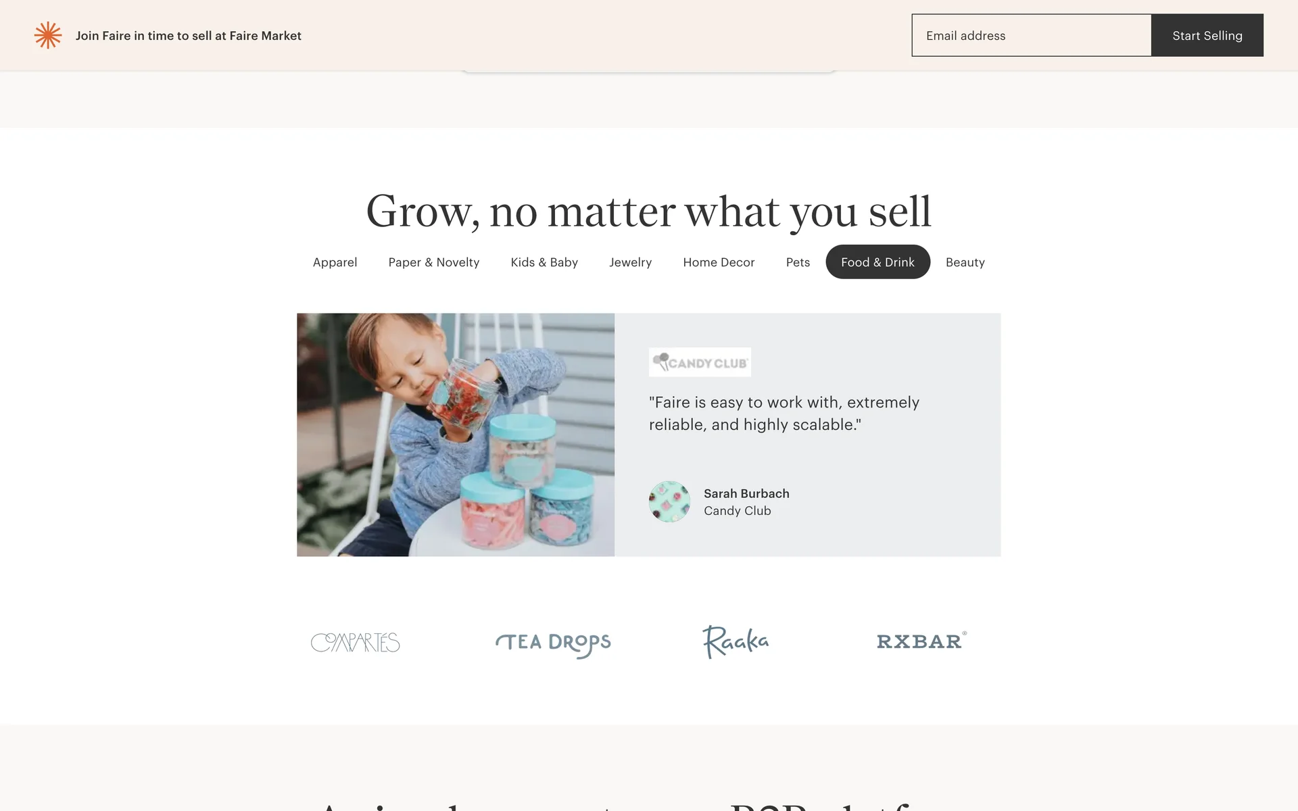
Task: Switch to the Pets tab
Action: [x=798, y=262]
